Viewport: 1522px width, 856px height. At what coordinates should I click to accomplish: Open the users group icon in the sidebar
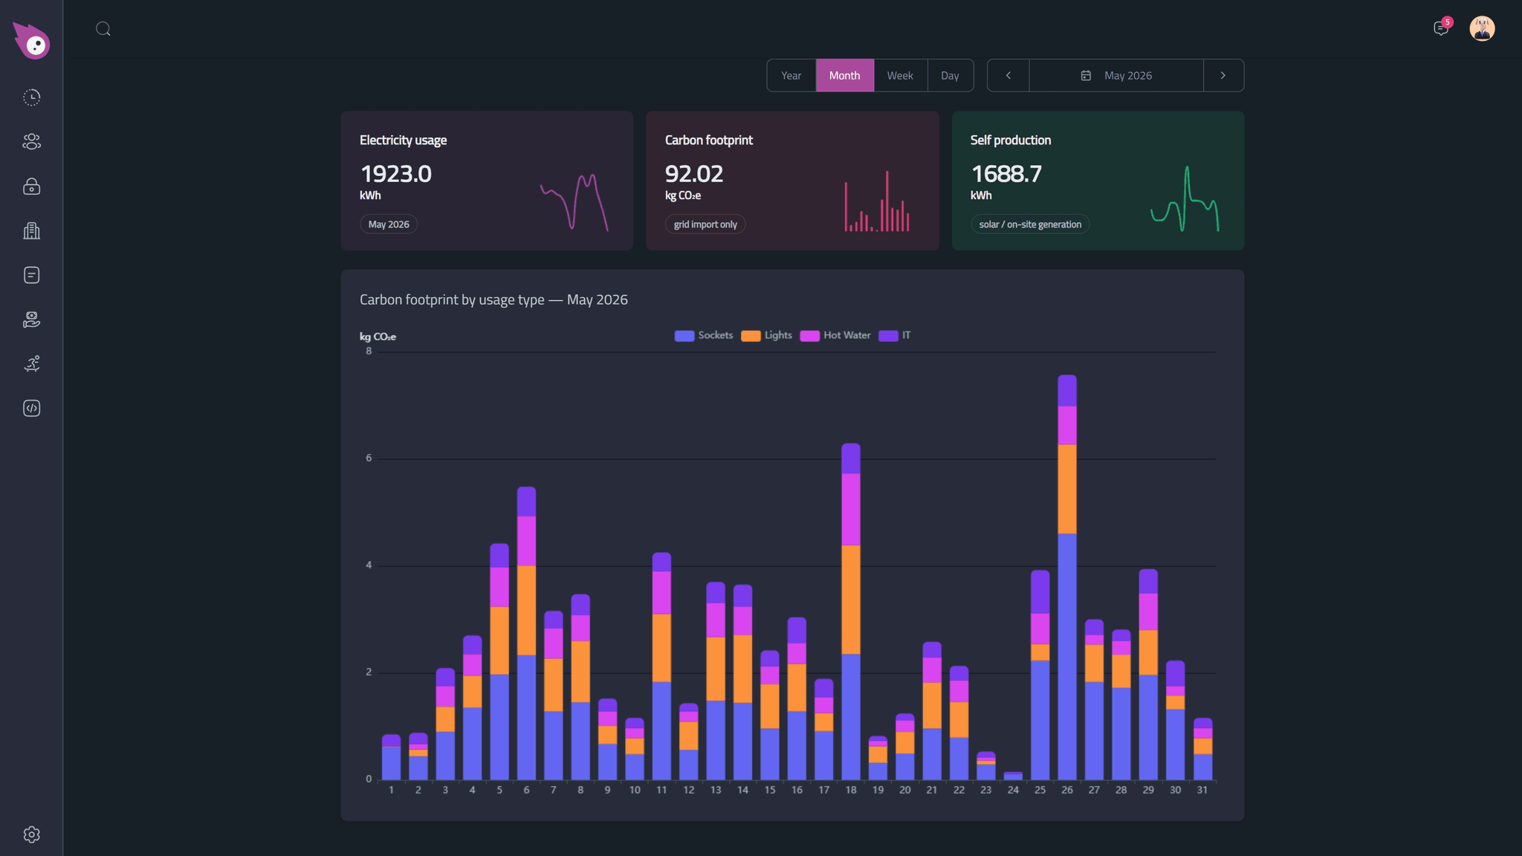point(31,142)
